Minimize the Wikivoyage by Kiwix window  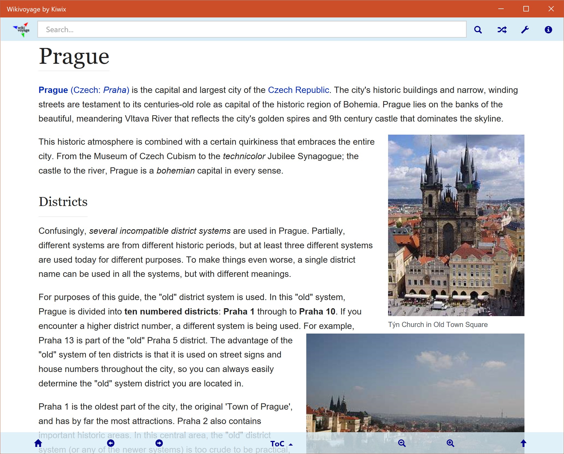(x=501, y=9)
